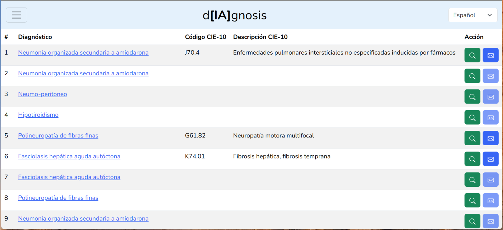Click the search icon for row 5
Viewport: 503px width, 230px height.
coord(472,138)
